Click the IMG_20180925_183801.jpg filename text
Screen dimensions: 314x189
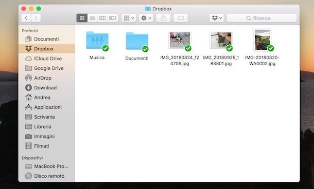221,61
